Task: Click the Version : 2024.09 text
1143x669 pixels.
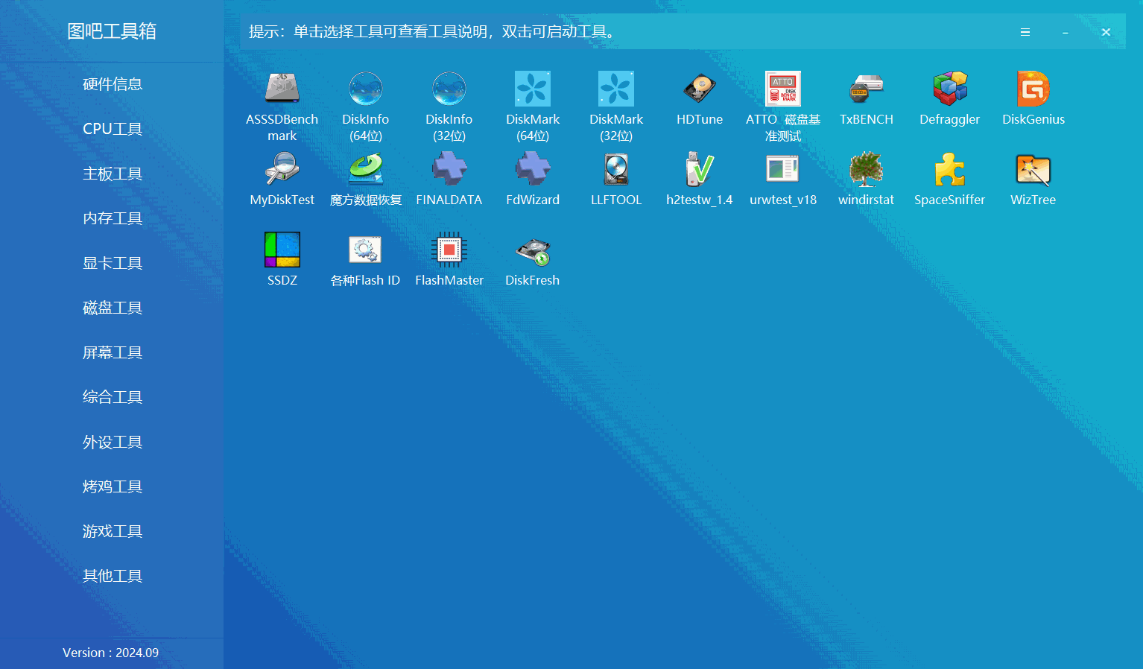Action: (x=111, y=653)
